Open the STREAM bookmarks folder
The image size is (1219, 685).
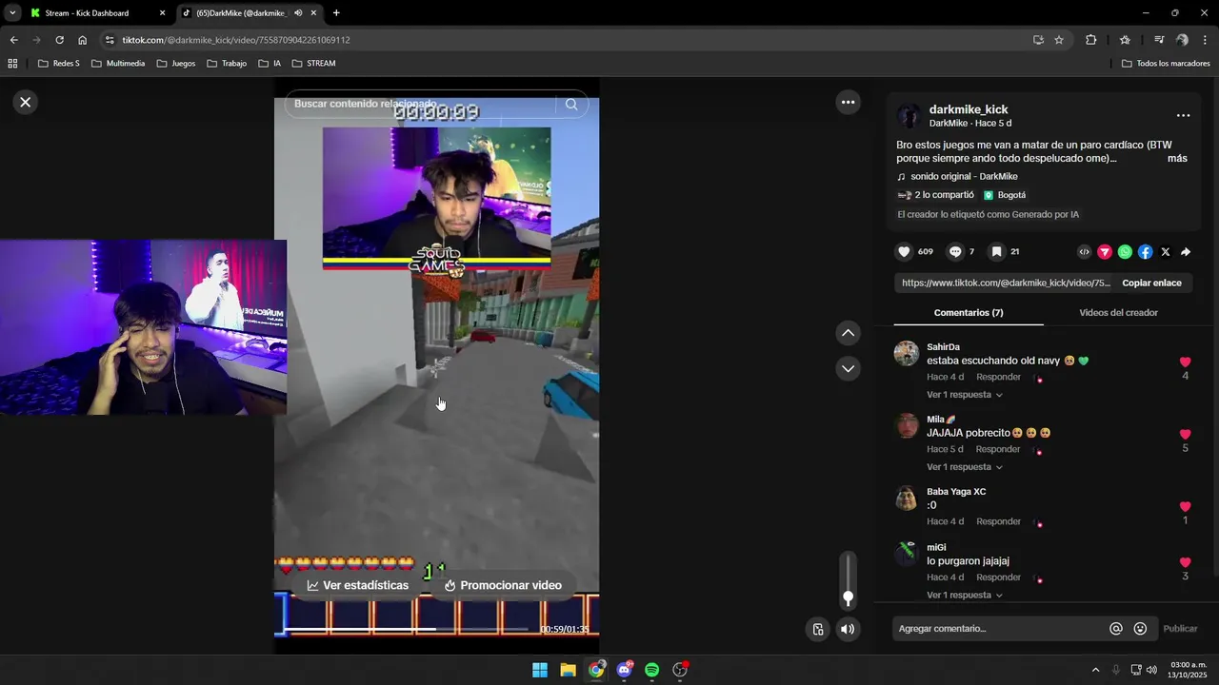pyautogui.click(x=313, y=64)
